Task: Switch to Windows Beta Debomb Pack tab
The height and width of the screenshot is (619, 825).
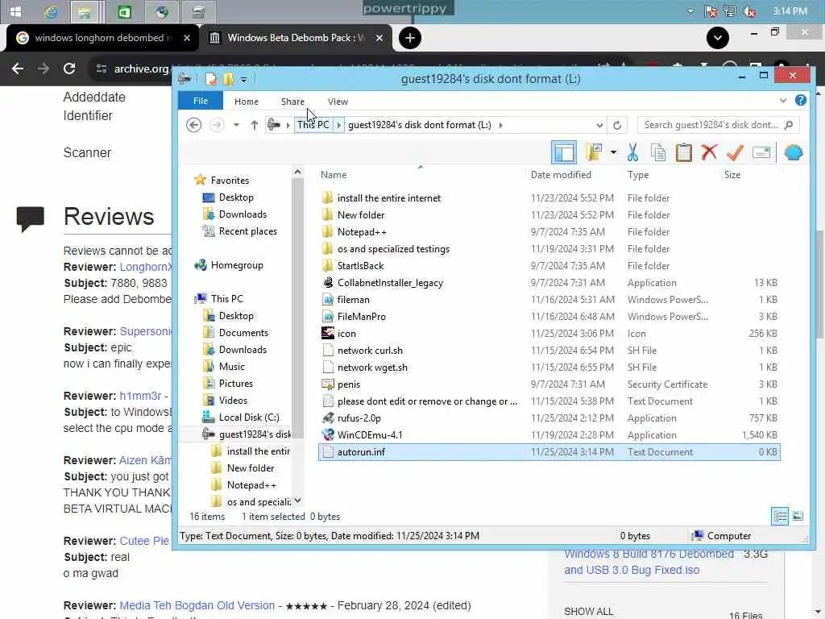Action: 296,38
